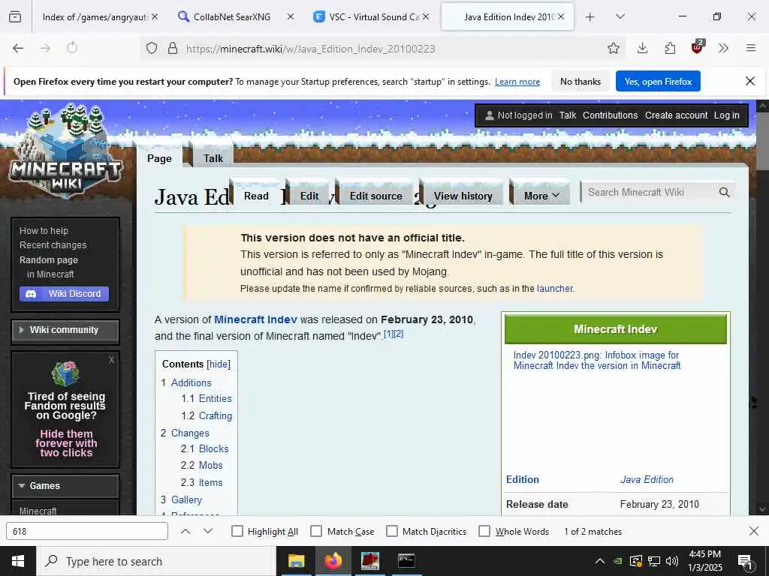Click the Forward navigation arrow
Screen dimensions: 769x576
pos(45,48)
